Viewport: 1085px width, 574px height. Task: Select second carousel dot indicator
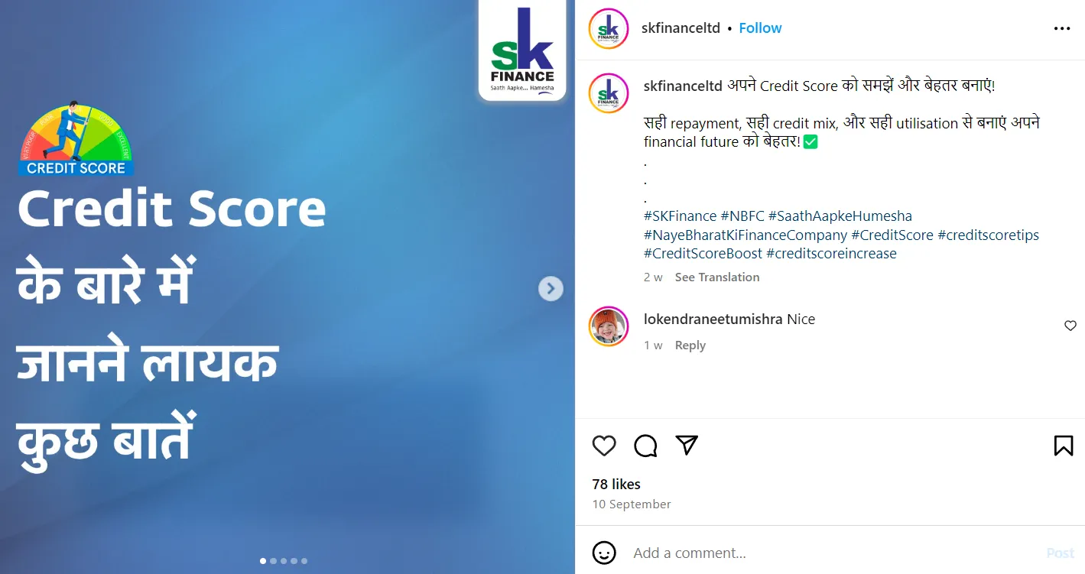click(273, 561)
